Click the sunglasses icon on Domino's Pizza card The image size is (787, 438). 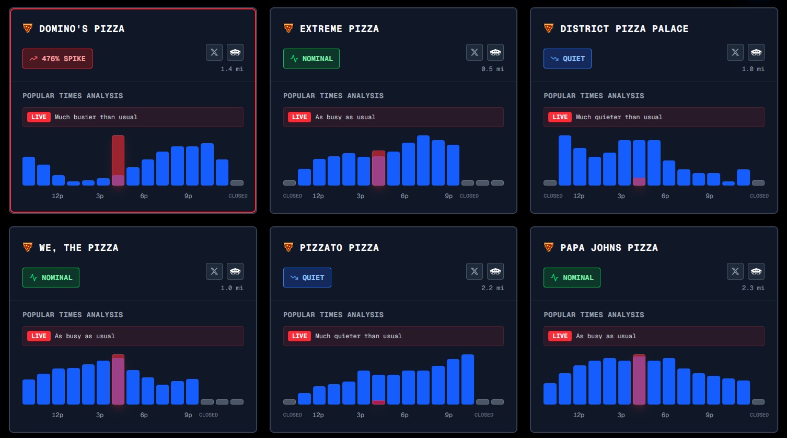(235, 52)
